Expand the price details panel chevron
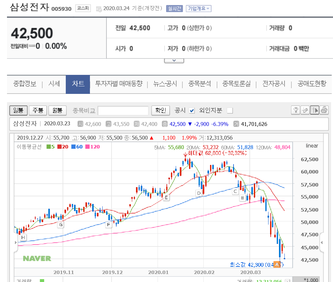Screen dimensions: 333x282 click(x=174, y=61)
